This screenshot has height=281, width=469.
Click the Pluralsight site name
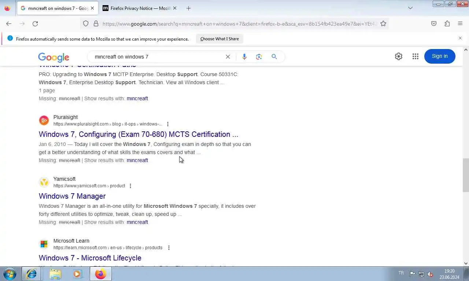[x=66, y=117]
